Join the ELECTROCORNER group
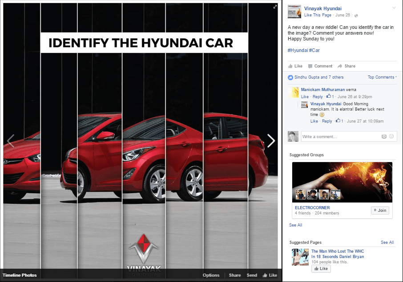The image size is (403, 282). [x=380, y=211]
